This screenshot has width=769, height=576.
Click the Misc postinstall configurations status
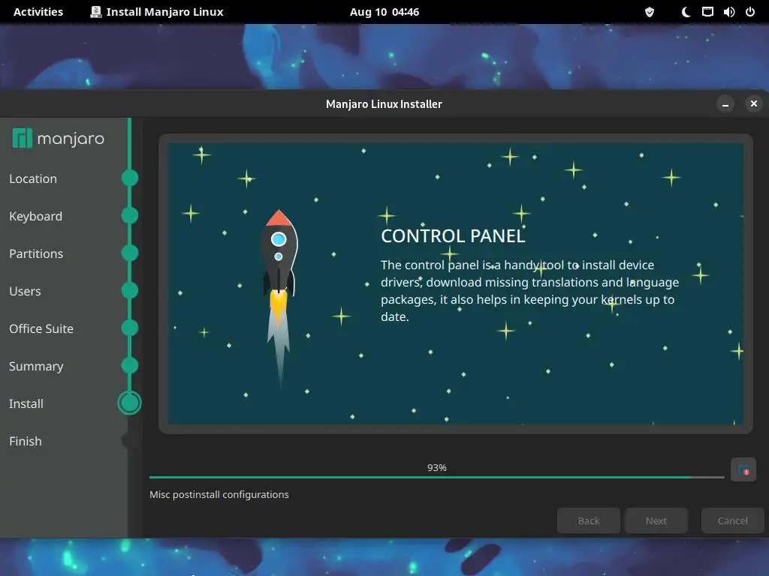pyautogui.click(x=219, y=495)
